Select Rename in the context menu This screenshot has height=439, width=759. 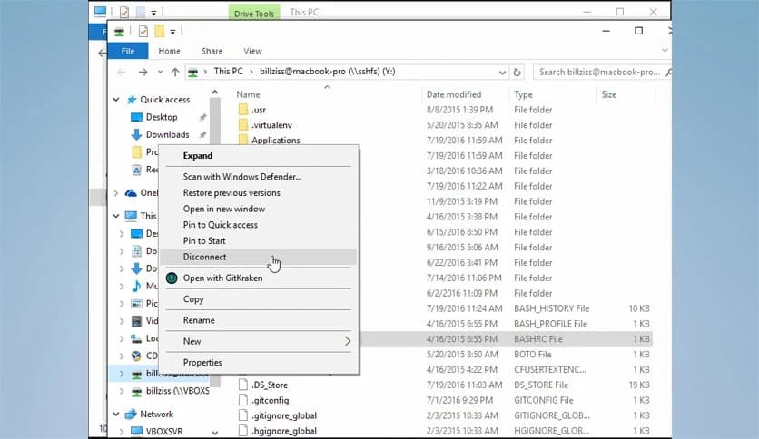pyautogui.click(x=258, y=320)
